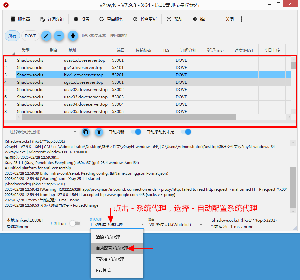Click 重启服务 to restart service
The height and width of the screenshot is (280, 300).
(111, 19)
